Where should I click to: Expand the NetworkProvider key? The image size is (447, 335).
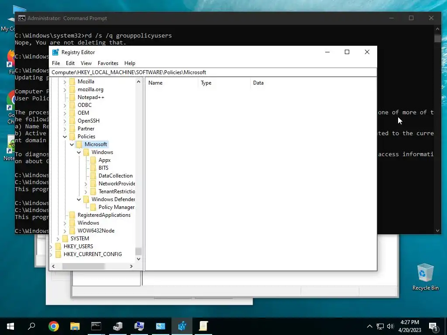click(x=86, y=184)
